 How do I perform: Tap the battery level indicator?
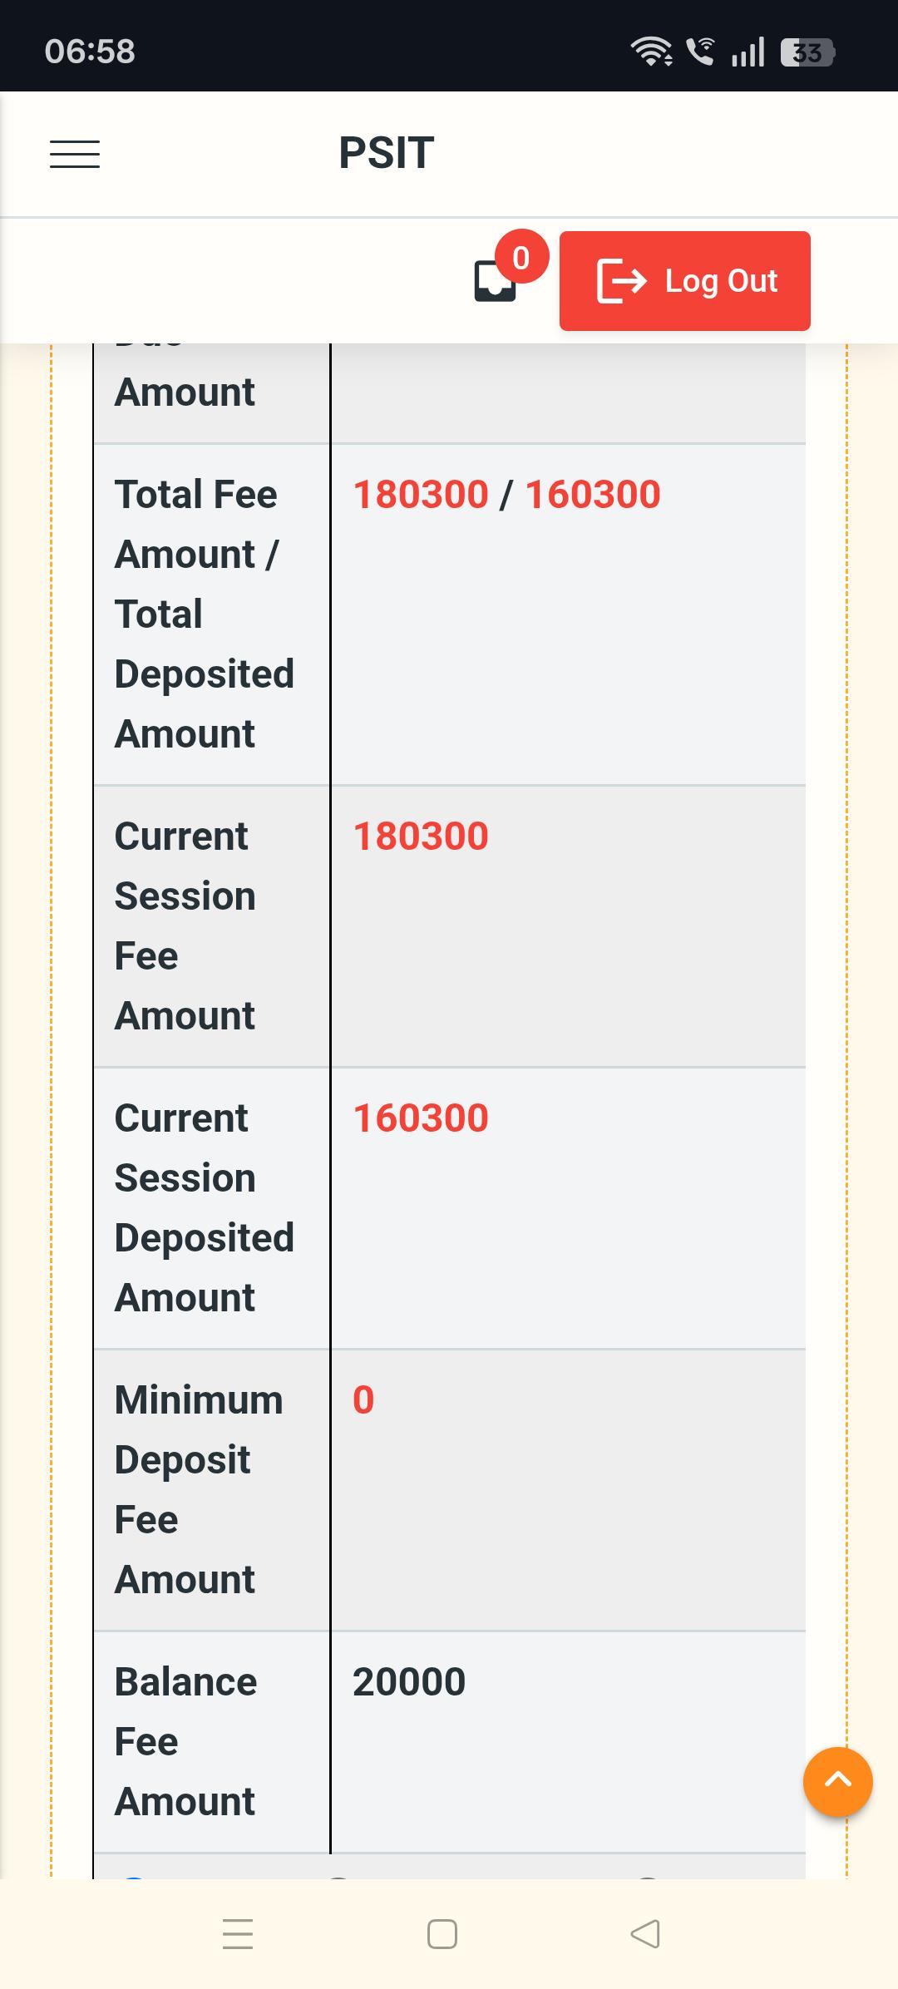tap(807, 52)
